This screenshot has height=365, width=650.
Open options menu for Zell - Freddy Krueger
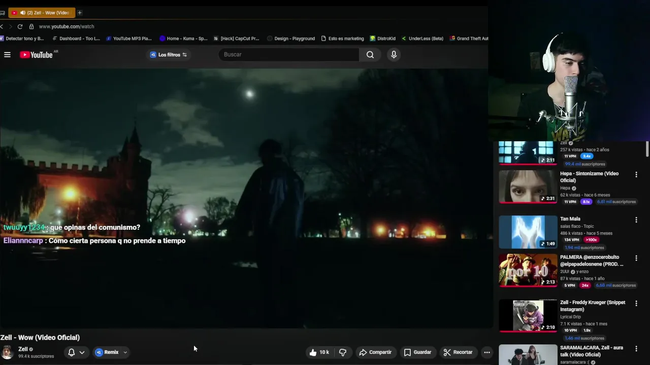[636, 304]
